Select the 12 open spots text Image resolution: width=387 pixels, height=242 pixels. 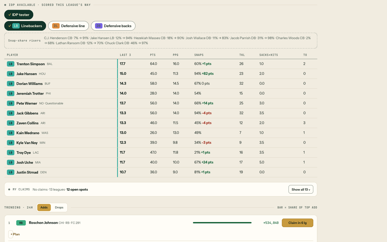(77, 190)
